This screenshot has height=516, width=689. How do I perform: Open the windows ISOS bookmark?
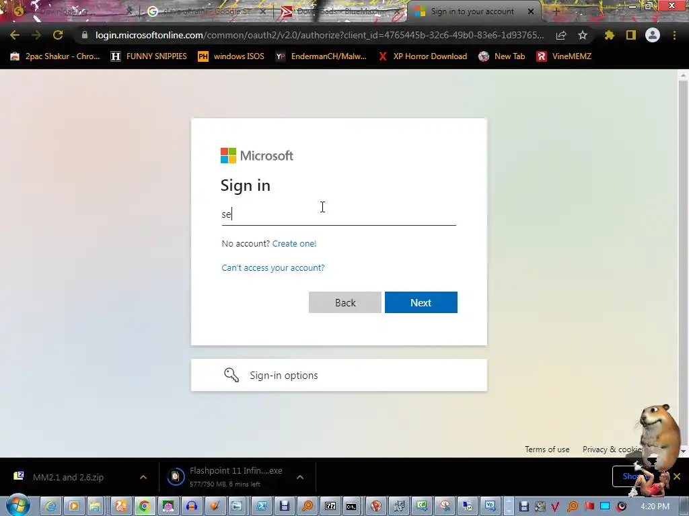tap(231, 56)
